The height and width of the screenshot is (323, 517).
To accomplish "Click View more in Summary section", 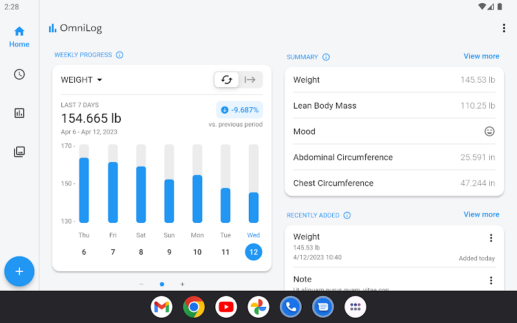I will (481, 56).
